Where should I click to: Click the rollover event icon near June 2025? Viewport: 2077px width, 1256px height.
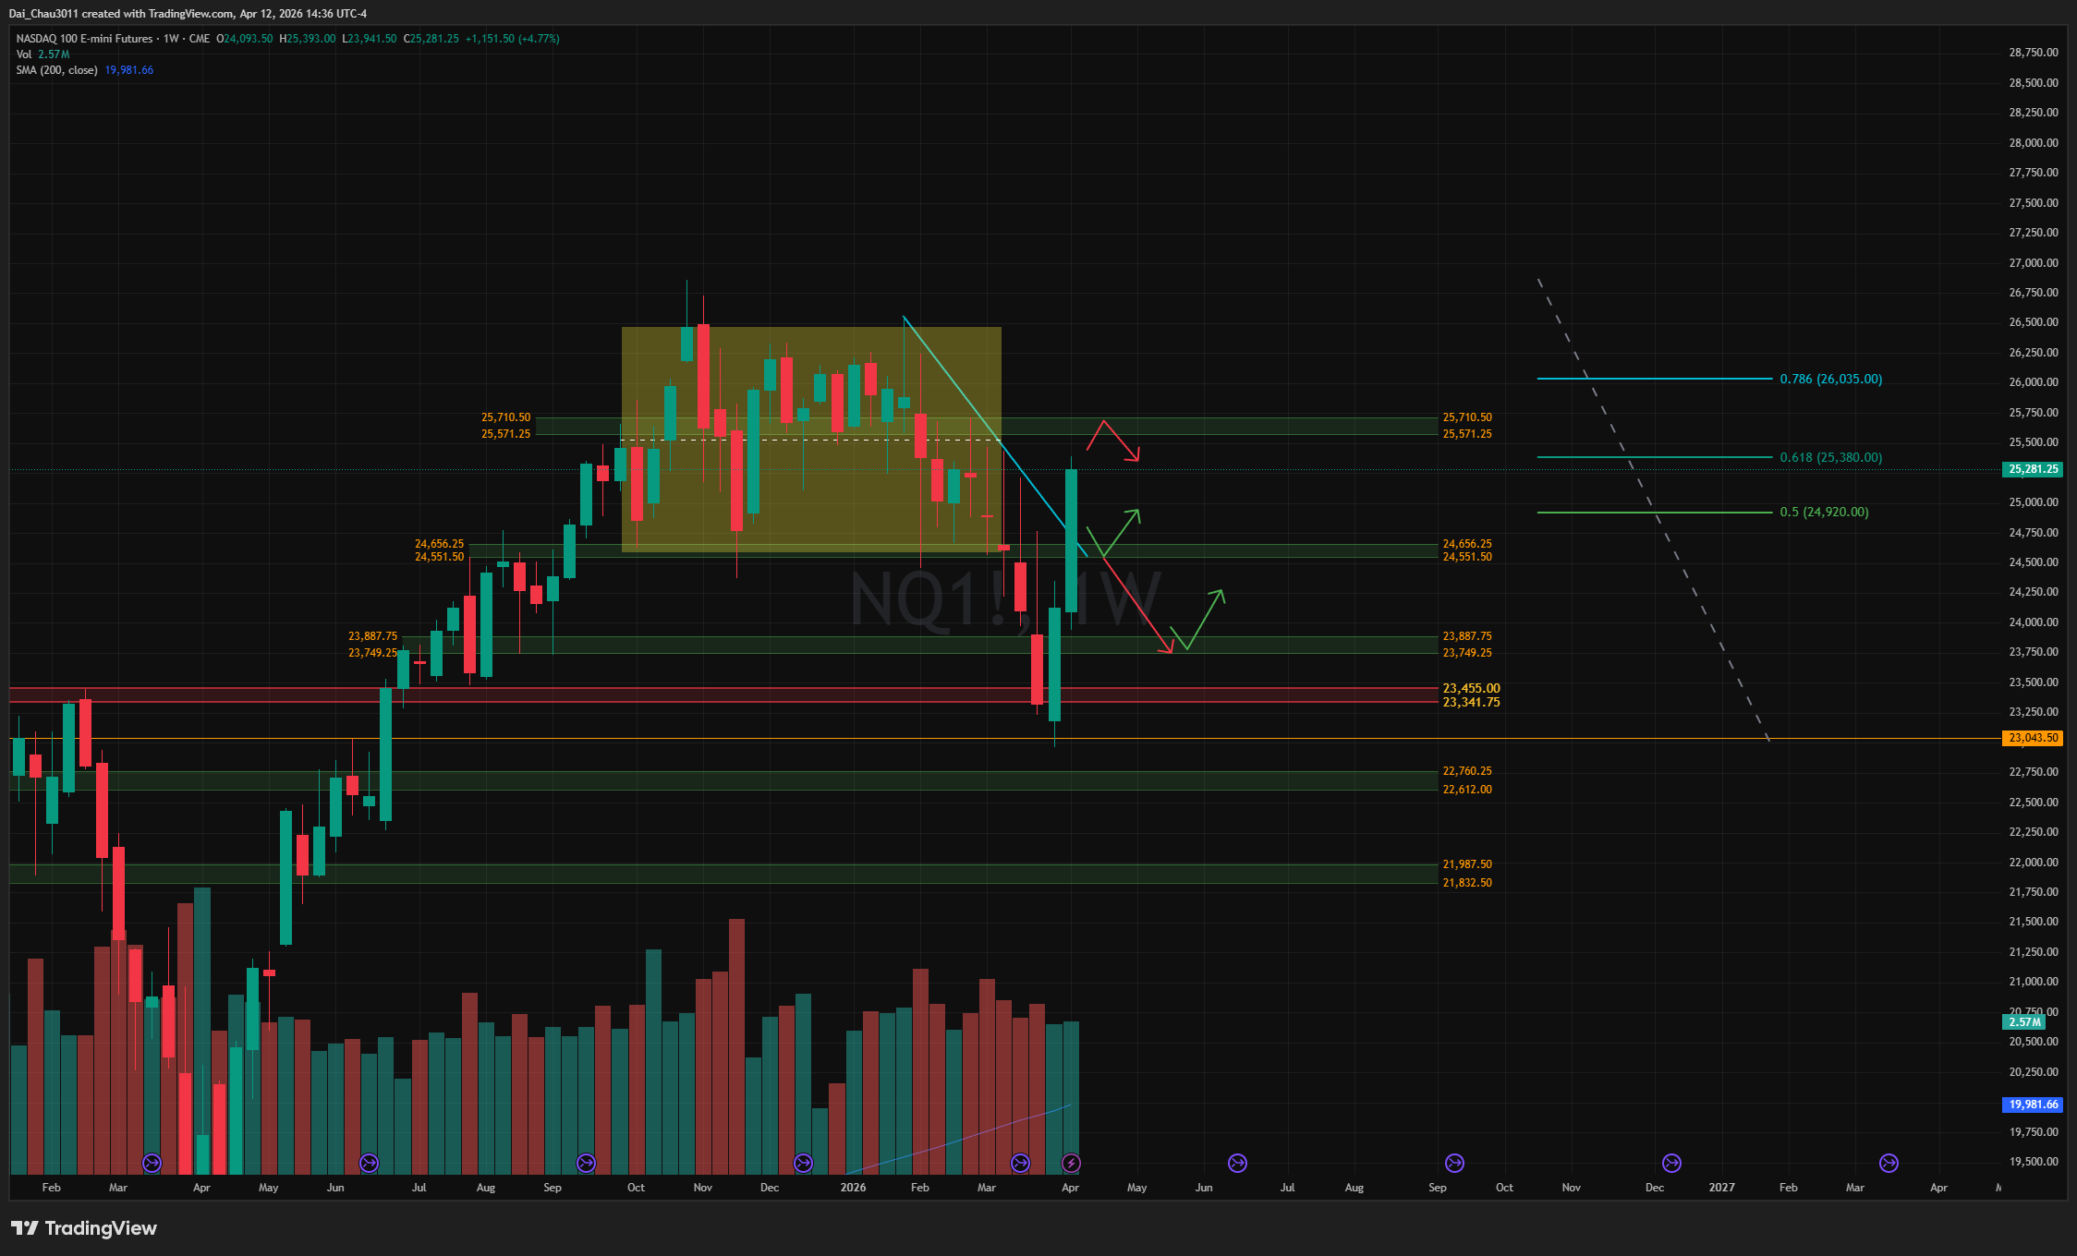click(369, 1163)
